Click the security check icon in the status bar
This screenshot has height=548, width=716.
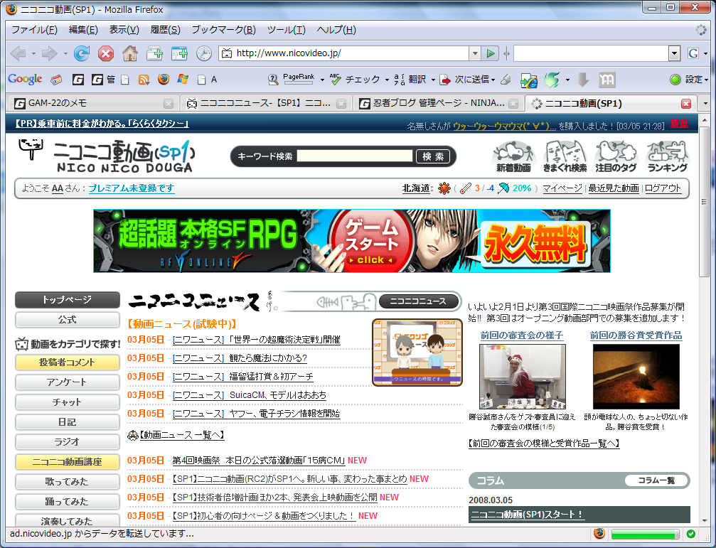click(691, 533)
